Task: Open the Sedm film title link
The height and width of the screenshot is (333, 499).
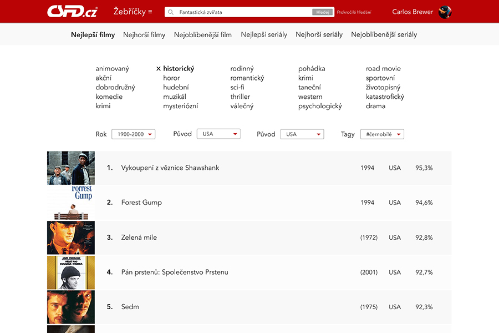Action: 130,307
